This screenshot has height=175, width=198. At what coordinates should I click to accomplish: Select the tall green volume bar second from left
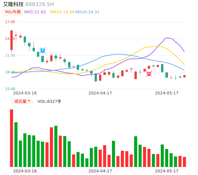tap(16, 144)
